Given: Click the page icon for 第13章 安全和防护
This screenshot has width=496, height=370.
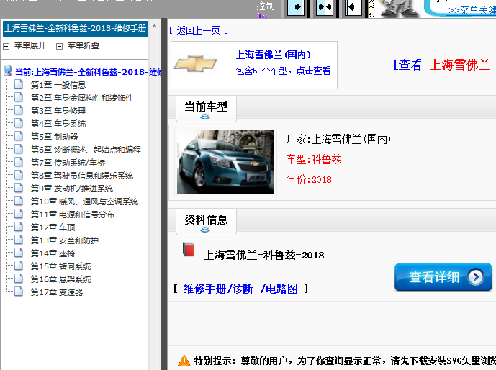Looking at the screenshot, I should 19,240.
